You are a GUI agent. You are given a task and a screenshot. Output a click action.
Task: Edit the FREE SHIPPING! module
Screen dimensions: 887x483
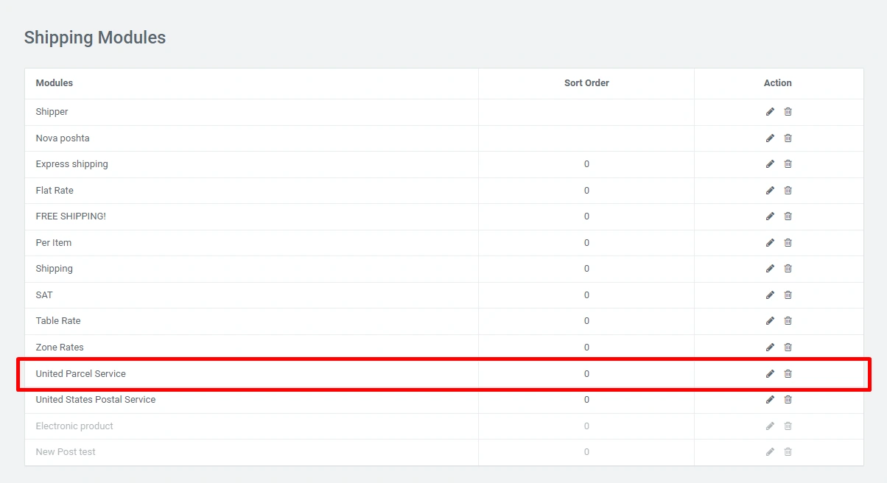coord(770,216)
